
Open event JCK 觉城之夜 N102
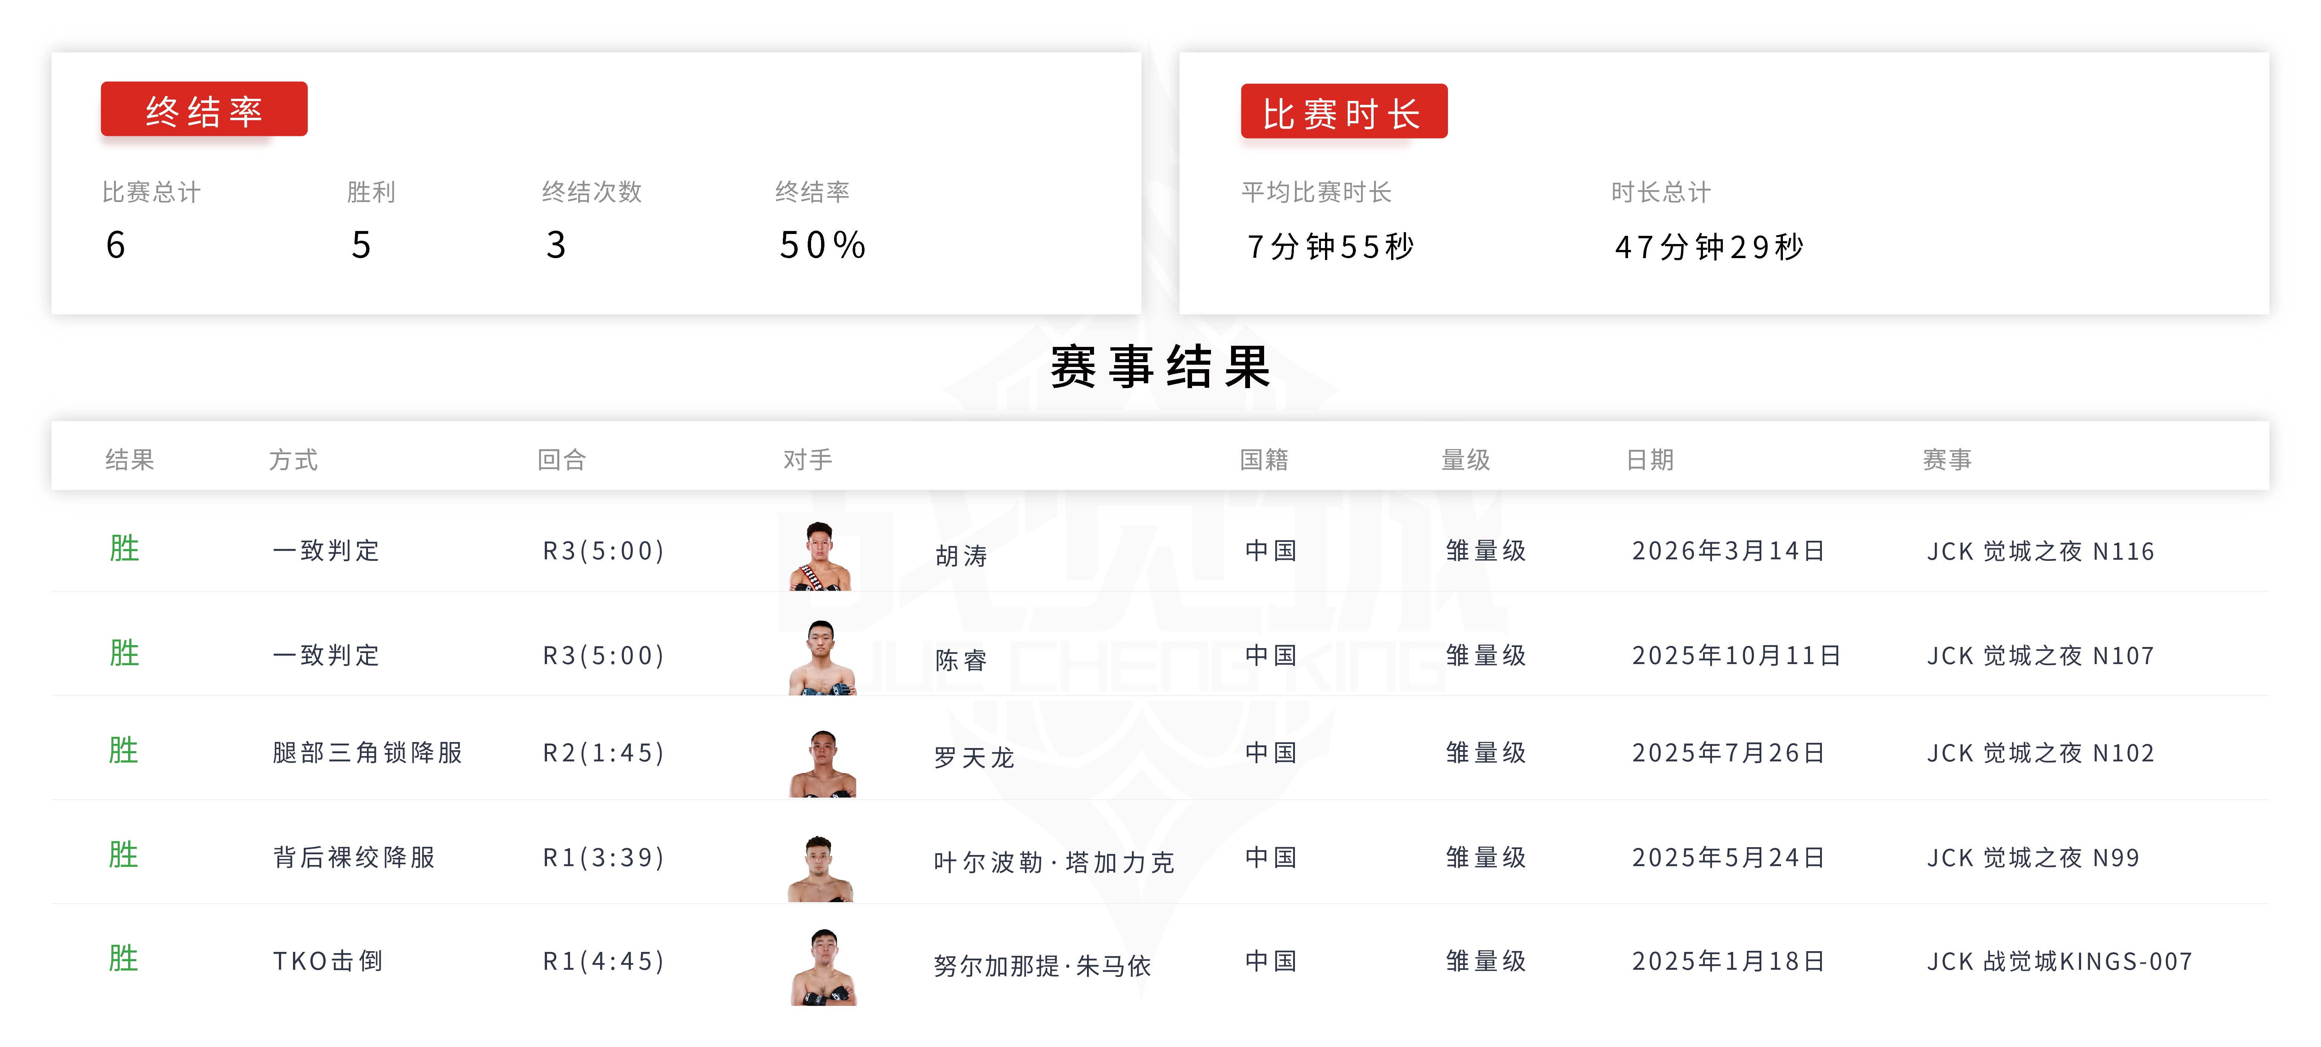(2040, 753)
